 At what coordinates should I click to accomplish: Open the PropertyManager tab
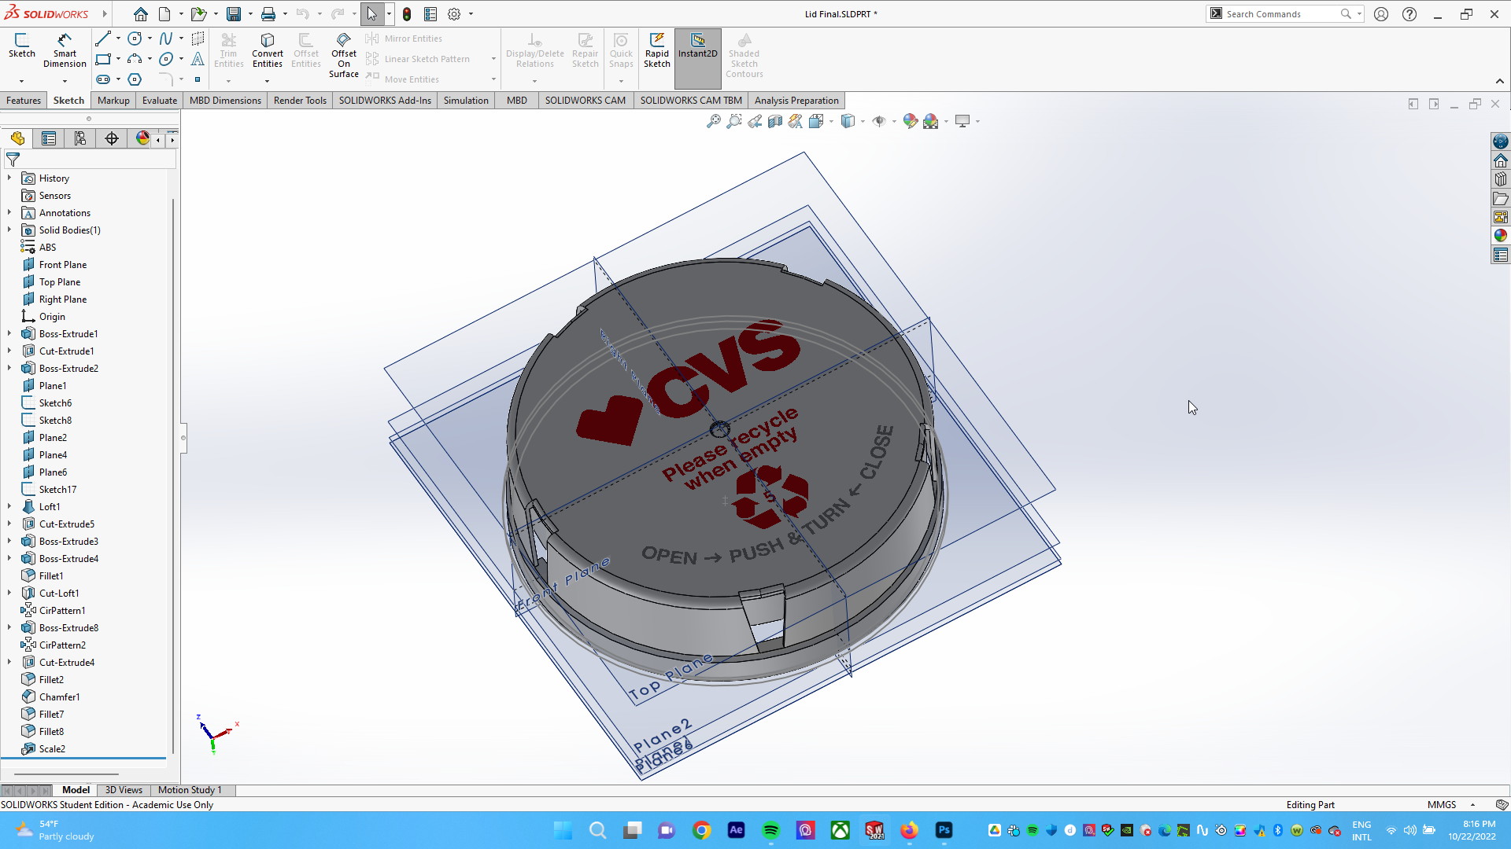[x=49, y=138]
